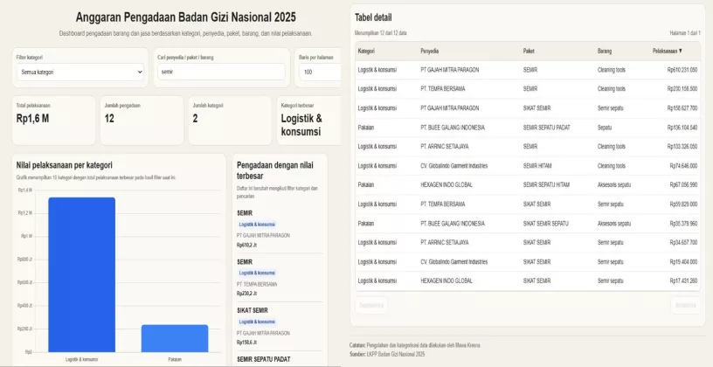Click the search field containing 'semir'
This screenshot has height=367, width=713.
tap(221, 72)
